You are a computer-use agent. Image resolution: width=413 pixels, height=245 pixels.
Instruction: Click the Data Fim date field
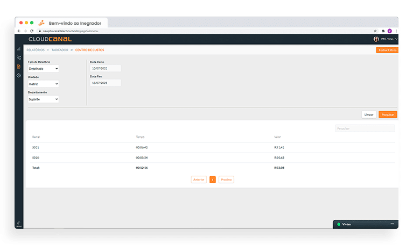(x=106, y=83)
